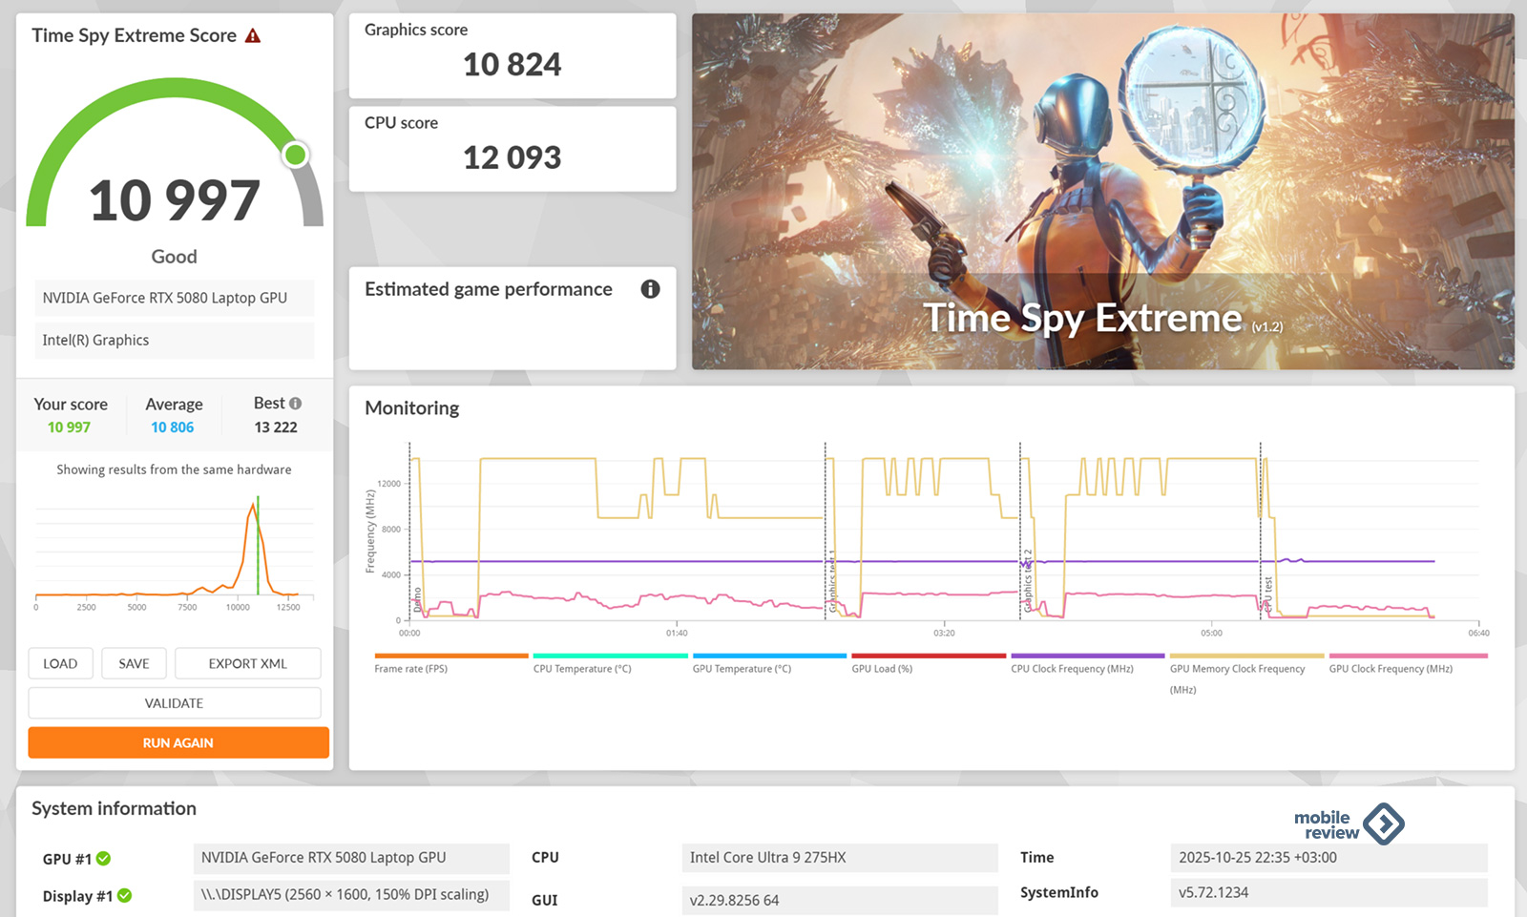1527x917 pixels.
Task: Click the CPU Clock Frequency purple legend bar
Action: pos(1087,656)
